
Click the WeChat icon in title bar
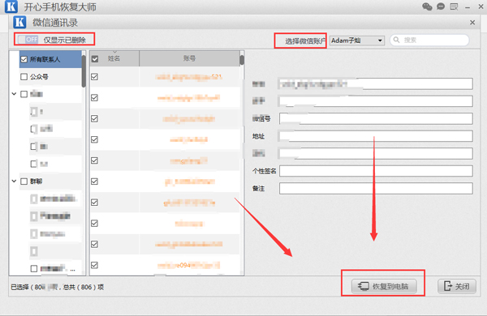click(428, 6)
